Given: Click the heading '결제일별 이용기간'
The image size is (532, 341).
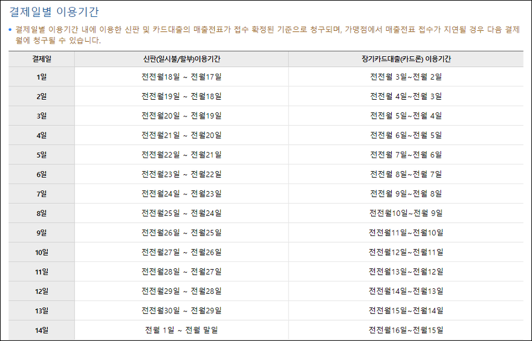Looking at the screenshot, I should click(x=54, y=12).
